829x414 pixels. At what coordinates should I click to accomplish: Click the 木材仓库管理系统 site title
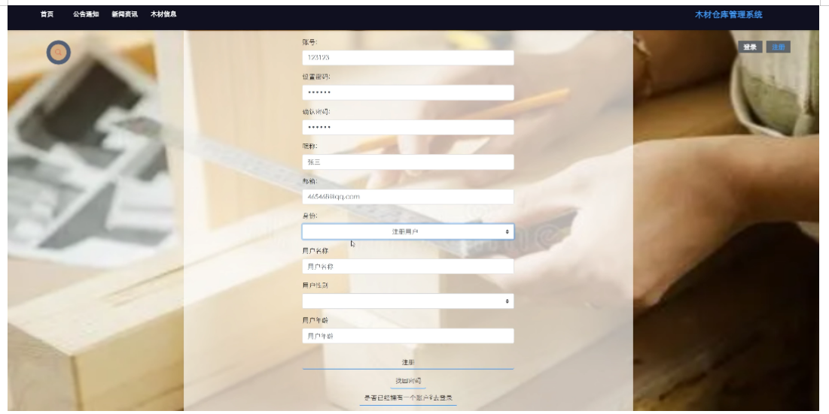728,15
